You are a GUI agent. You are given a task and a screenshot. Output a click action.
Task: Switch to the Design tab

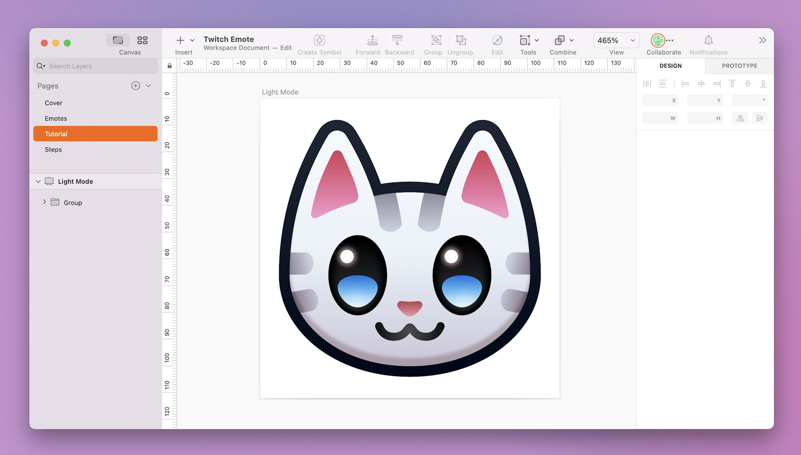point(670,66)
